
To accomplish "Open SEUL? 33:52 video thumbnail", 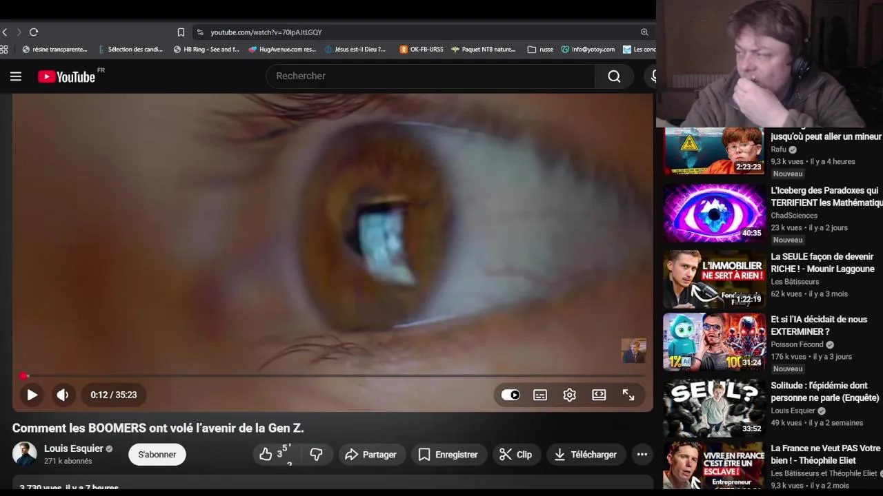I will (714, 408).
